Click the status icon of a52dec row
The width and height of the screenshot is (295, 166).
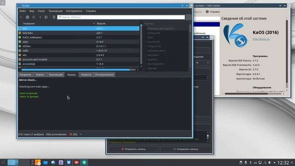tap(20, 46)
